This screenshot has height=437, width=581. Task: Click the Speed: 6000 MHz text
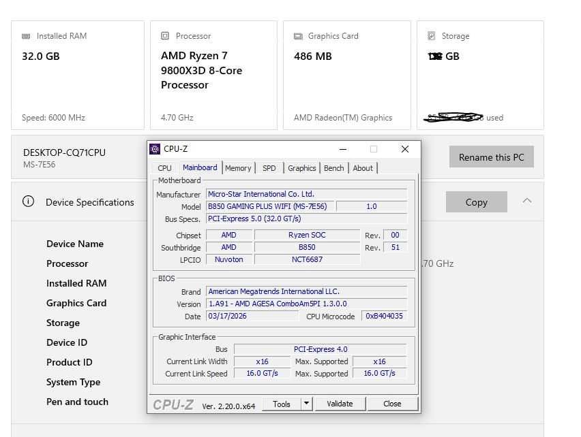pyautogui.click(x=53, y=118)
